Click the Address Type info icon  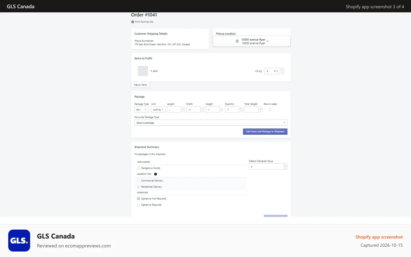(155, 174)
